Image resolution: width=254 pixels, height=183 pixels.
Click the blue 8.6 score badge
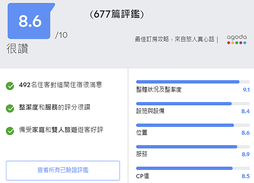[30, 21]
